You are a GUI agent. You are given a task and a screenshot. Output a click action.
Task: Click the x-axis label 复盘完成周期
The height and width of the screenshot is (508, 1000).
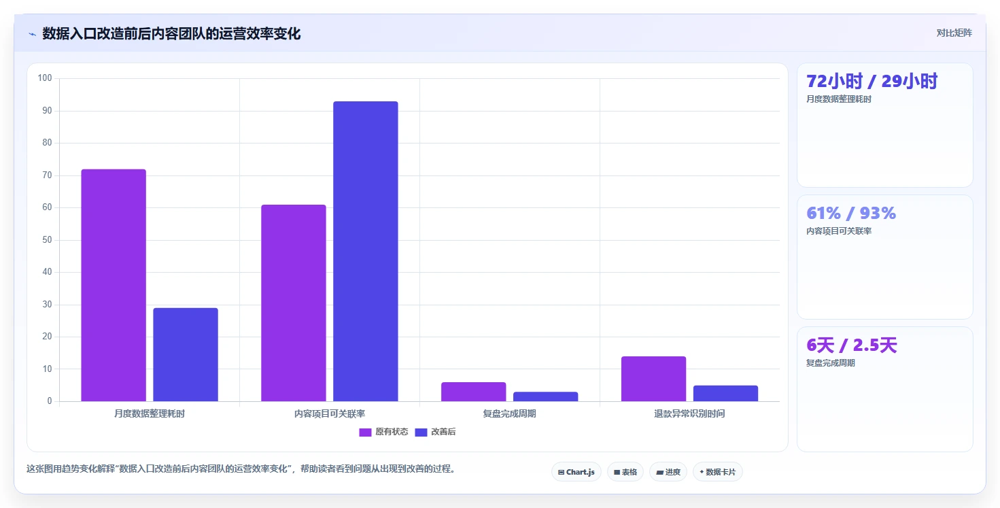point(510,413)
